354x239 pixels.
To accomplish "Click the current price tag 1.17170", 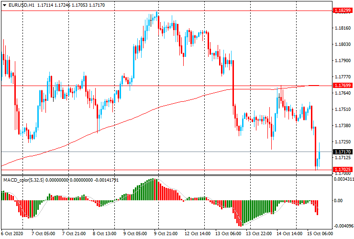I will pos(343,152).
